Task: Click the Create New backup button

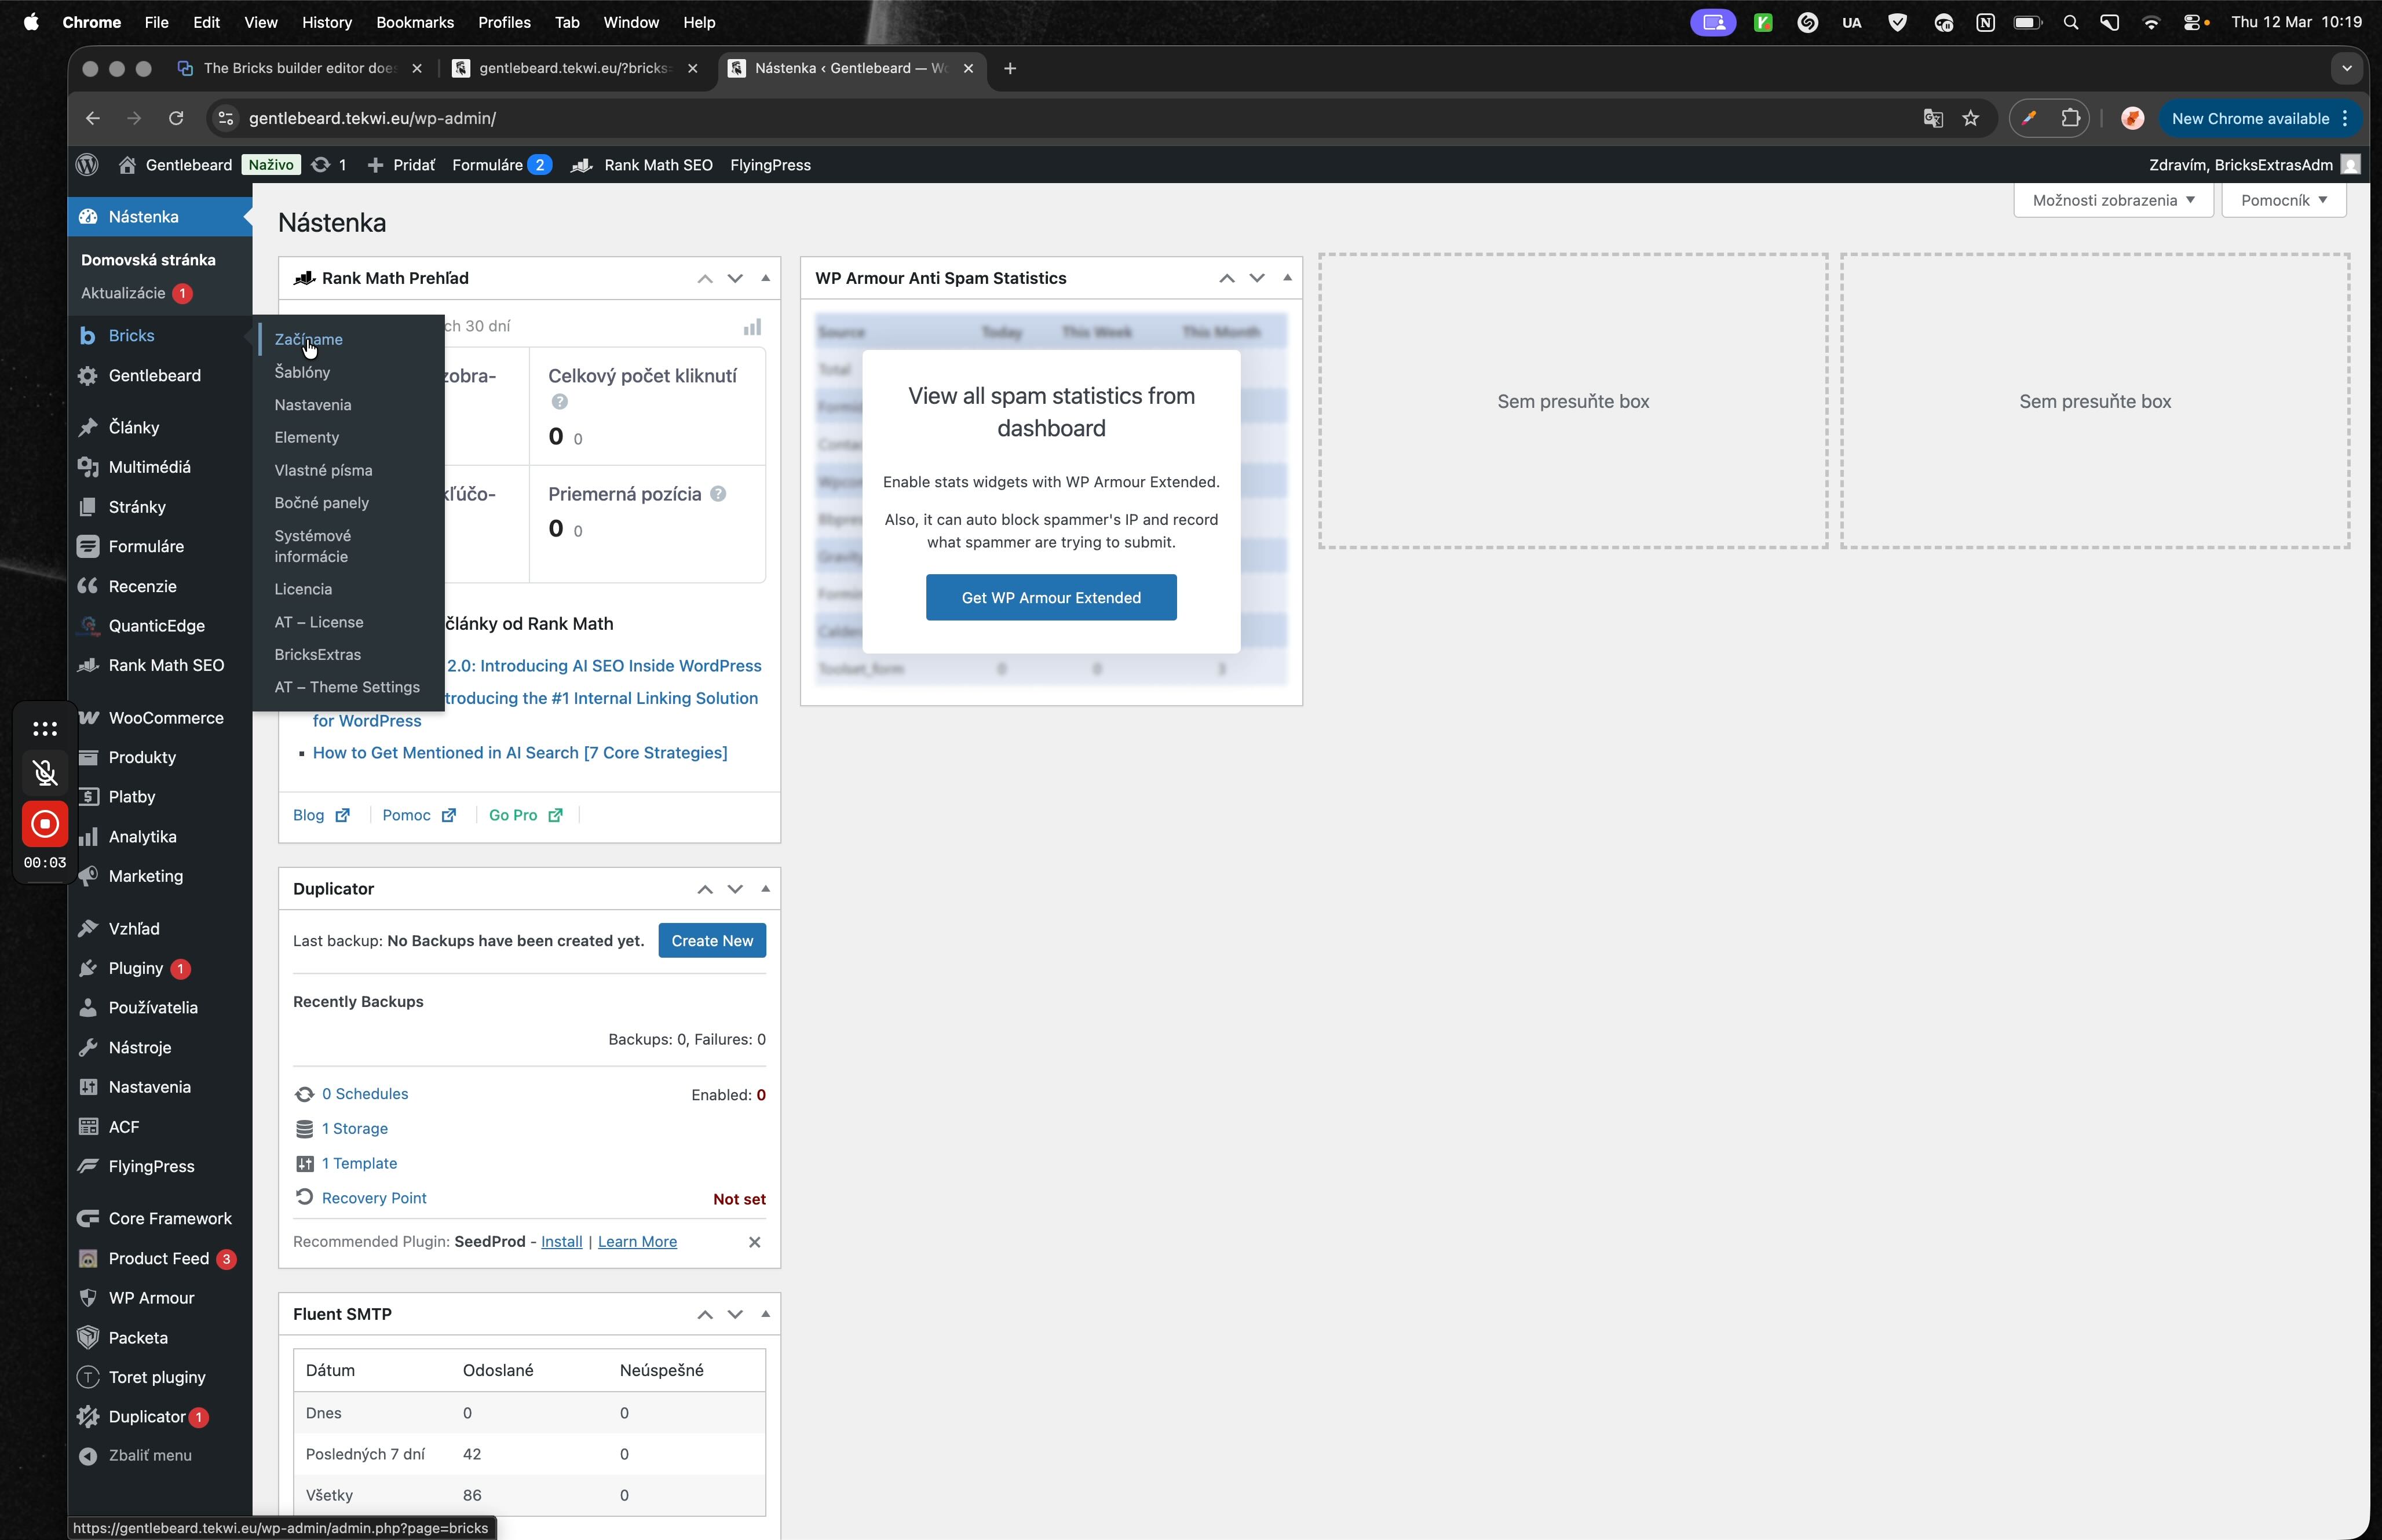Action: (x=712, y=941)
